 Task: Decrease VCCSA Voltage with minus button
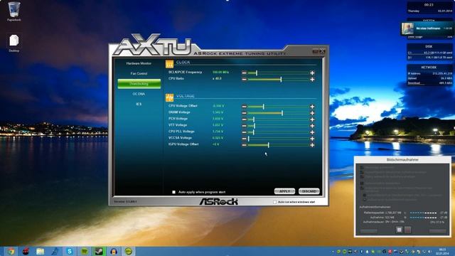click(x=244, y=139)
